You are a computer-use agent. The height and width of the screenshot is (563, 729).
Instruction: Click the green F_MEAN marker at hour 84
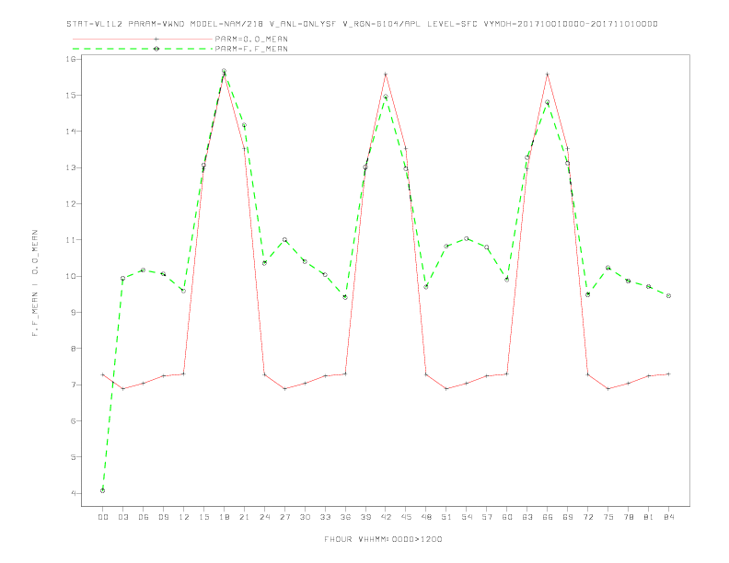point(669,296)
